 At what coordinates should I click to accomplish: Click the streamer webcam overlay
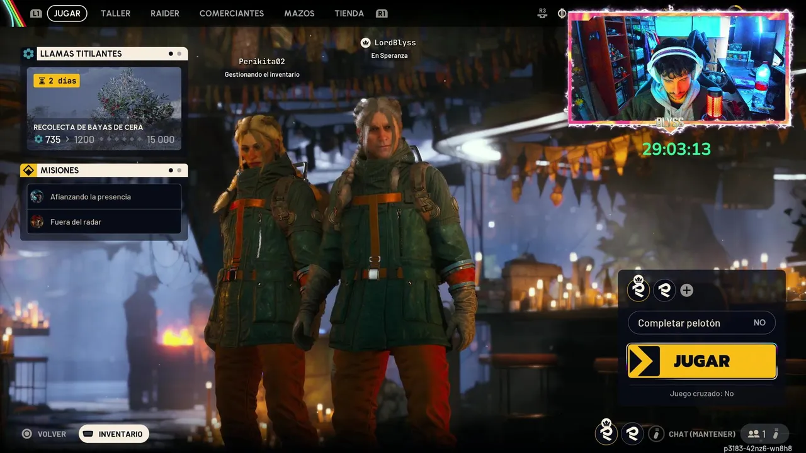pos(679,68)
